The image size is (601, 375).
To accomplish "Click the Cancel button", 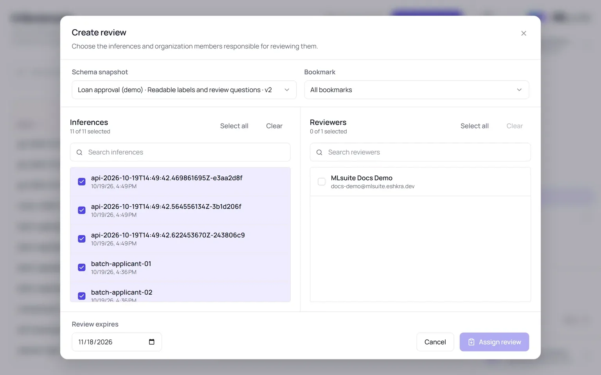I will (435, 342).
